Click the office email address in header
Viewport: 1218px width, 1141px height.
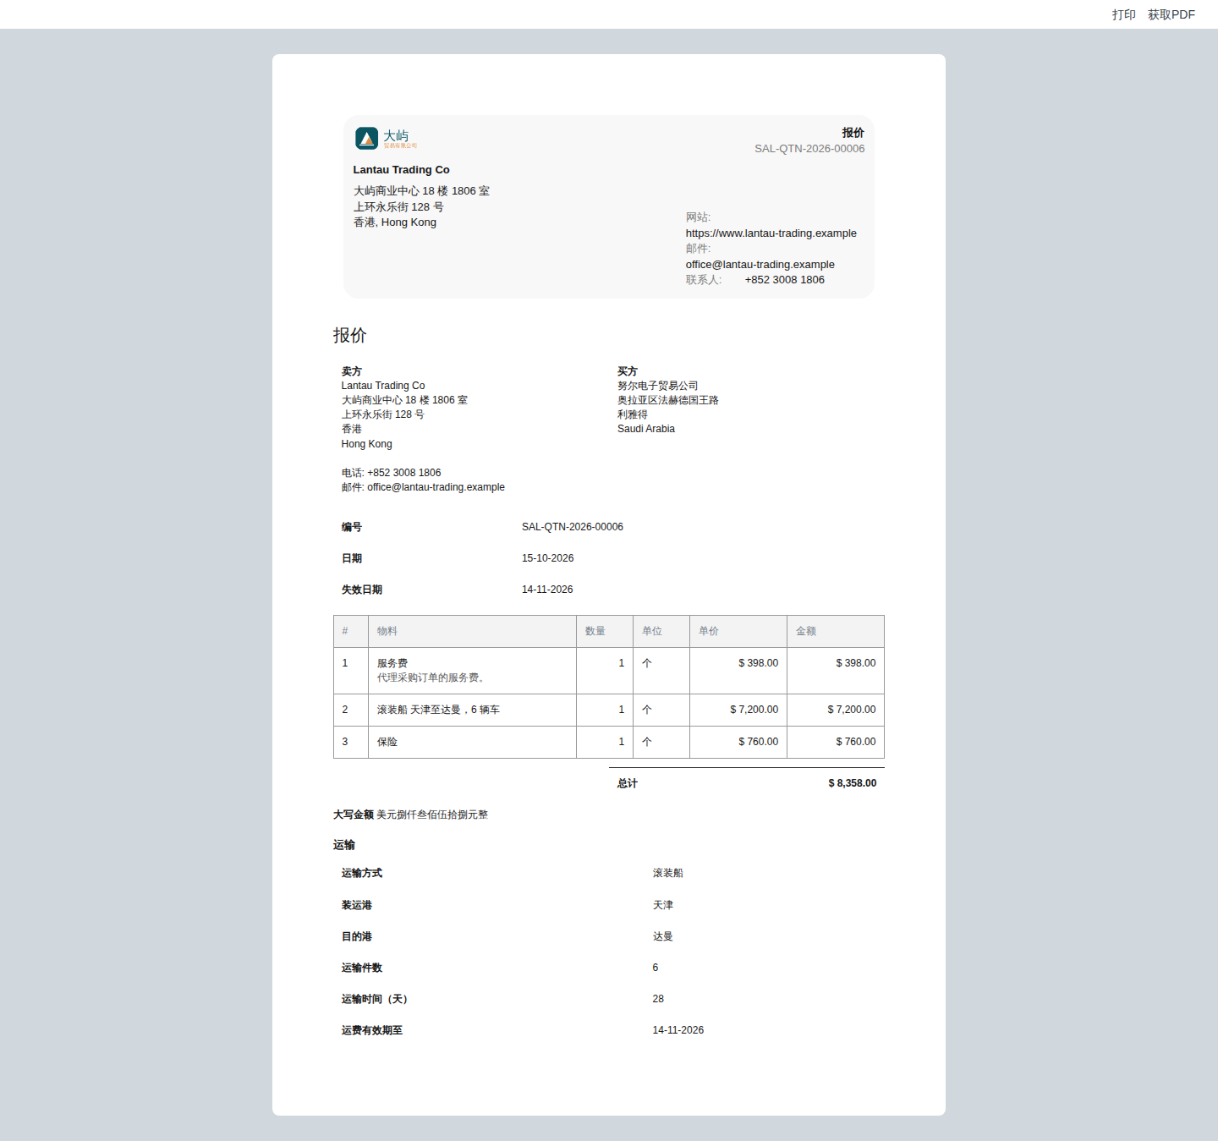click(760, 265)
